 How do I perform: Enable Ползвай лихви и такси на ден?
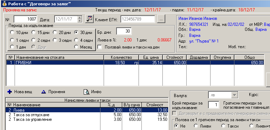coord(99,47)
